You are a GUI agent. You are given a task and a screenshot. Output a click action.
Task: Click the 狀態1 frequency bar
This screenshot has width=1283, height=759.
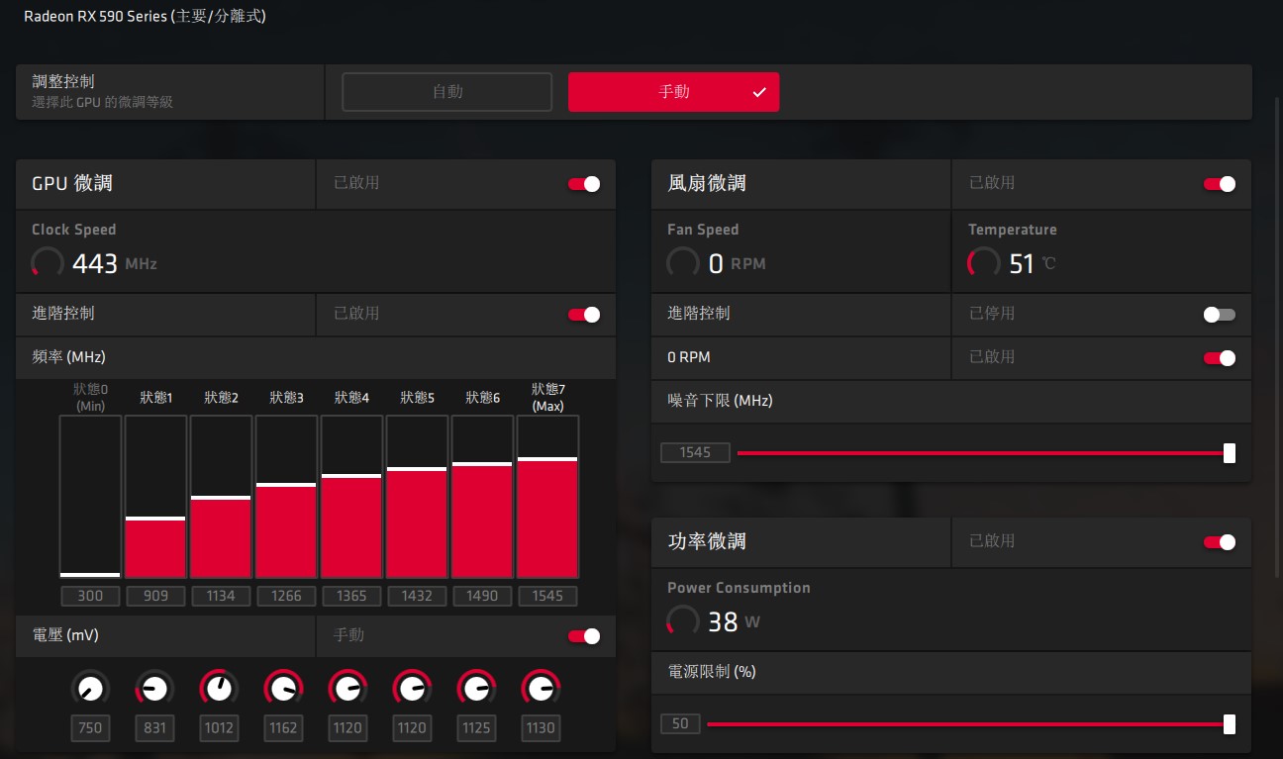click(x=155, y=497)
